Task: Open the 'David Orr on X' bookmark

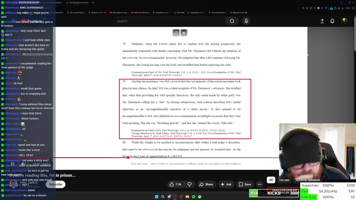Action: pyautogui.click(x=98, y=12)
